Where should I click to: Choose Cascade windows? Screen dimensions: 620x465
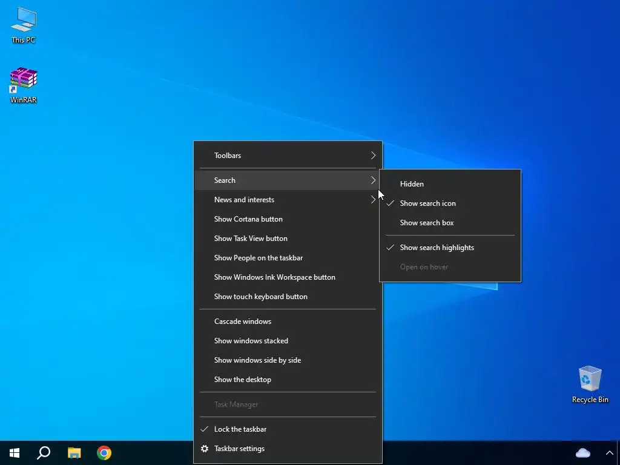[288, 322]
